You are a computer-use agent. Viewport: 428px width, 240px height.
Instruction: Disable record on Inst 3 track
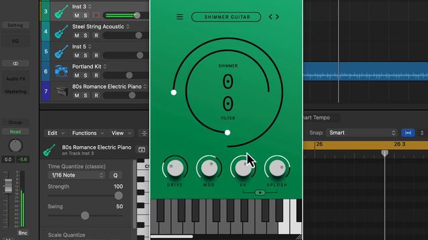(96, 15)
